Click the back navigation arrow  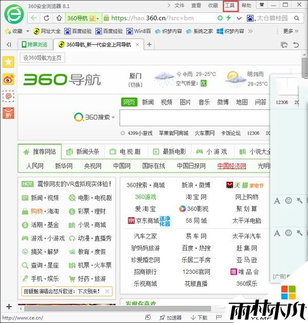pos(34,18)
